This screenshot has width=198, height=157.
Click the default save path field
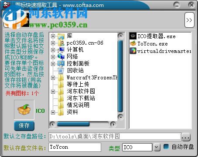coord(115,137)
